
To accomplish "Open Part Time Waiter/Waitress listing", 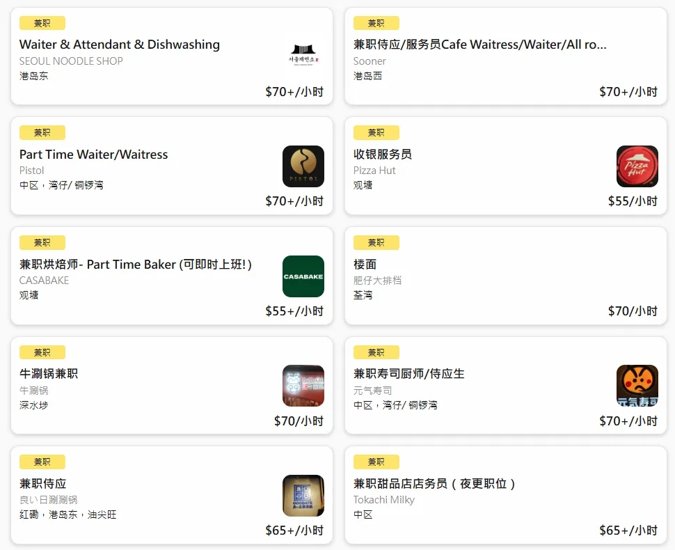I will point(94,155).
